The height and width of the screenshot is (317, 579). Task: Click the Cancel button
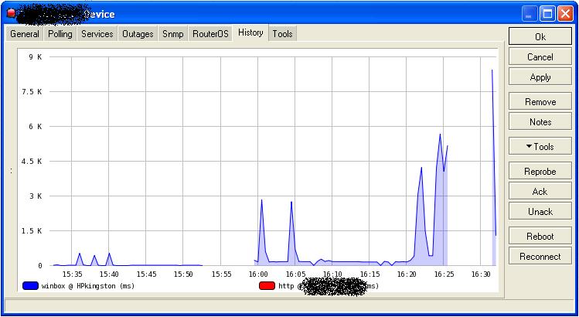coord(540,57)
